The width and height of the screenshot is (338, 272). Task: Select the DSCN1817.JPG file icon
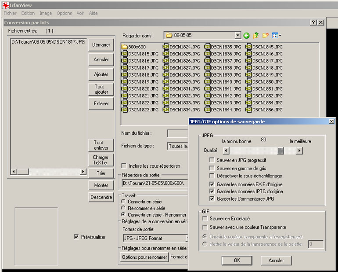pos(124,68)
